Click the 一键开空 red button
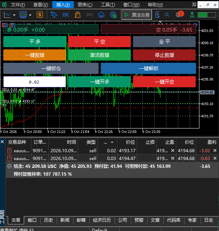 [164, 82]
